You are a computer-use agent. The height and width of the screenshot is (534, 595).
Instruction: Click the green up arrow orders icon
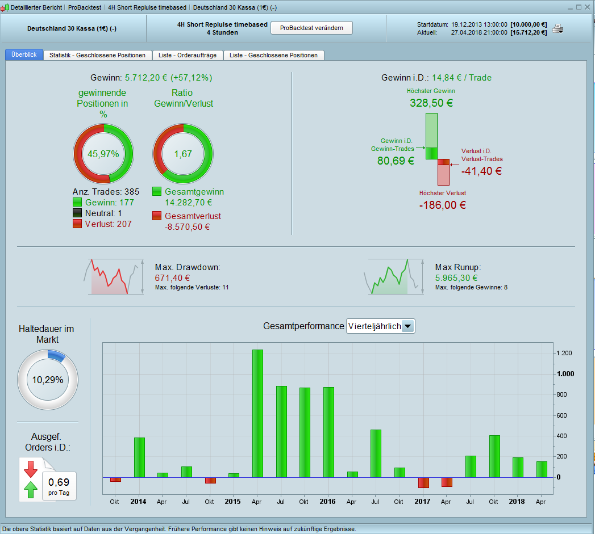pyautogui.click(x=31, y=490)
